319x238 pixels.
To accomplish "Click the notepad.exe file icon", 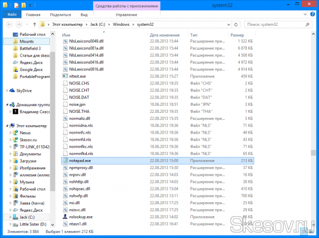I will pos(65,161).
